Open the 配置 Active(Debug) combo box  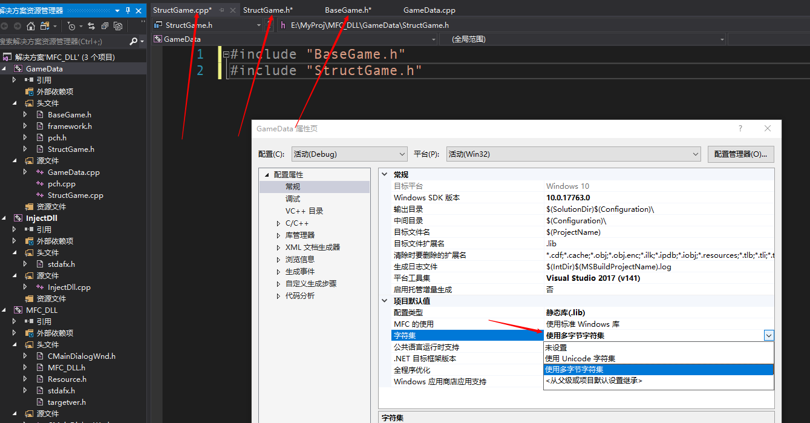(349, 154)
